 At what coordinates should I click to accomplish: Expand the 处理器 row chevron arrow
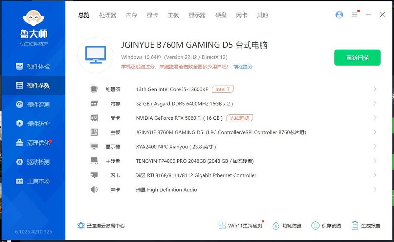[x=375, y=89]
